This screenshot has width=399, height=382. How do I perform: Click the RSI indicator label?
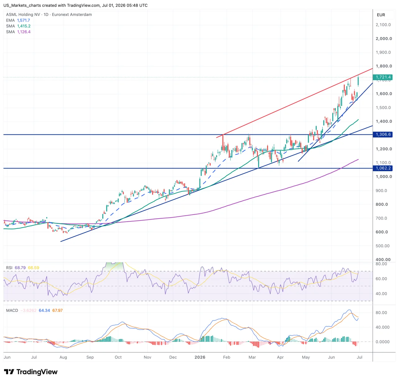tap(9, 268)
